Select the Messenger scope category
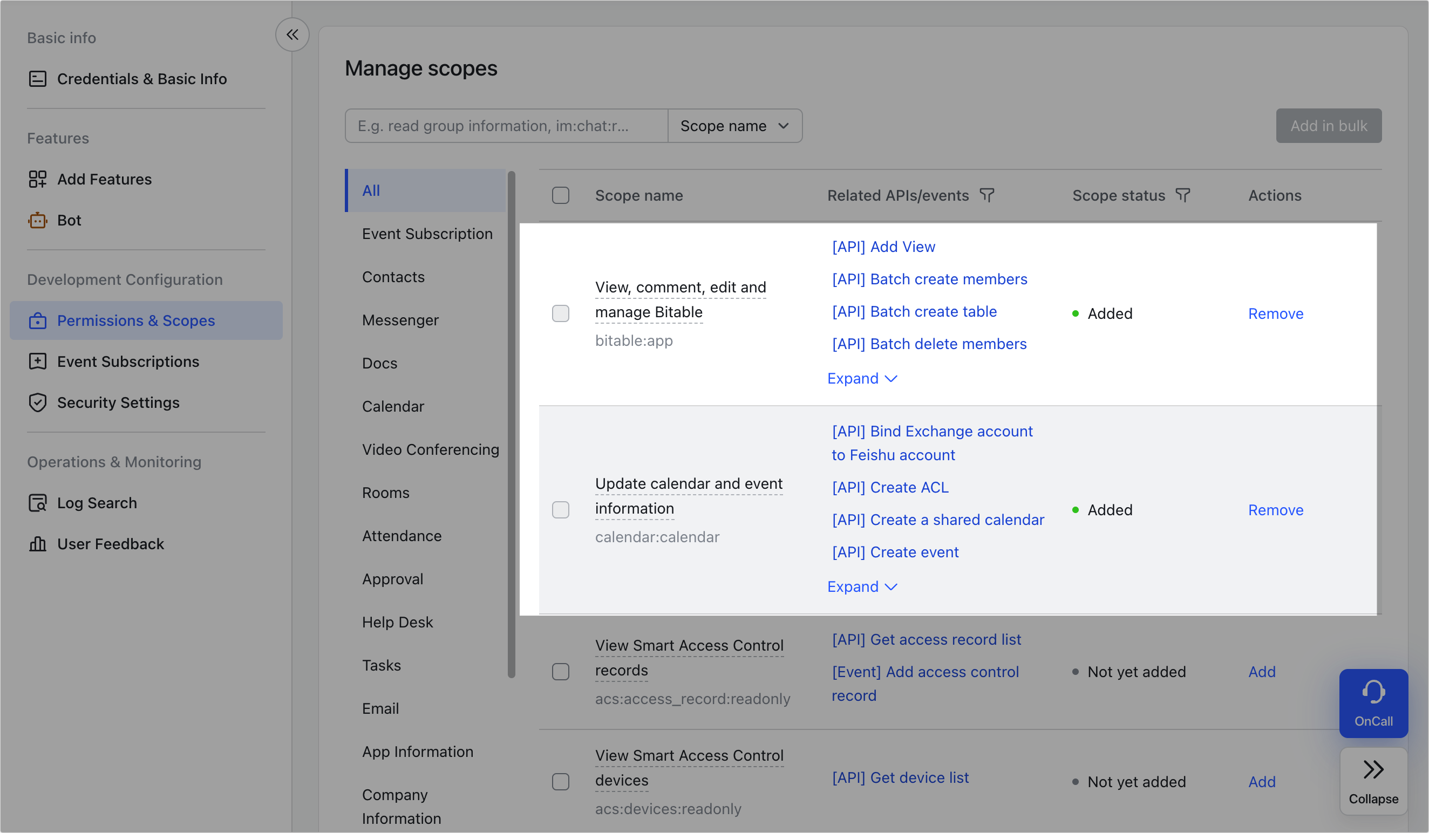 [400, 320]
